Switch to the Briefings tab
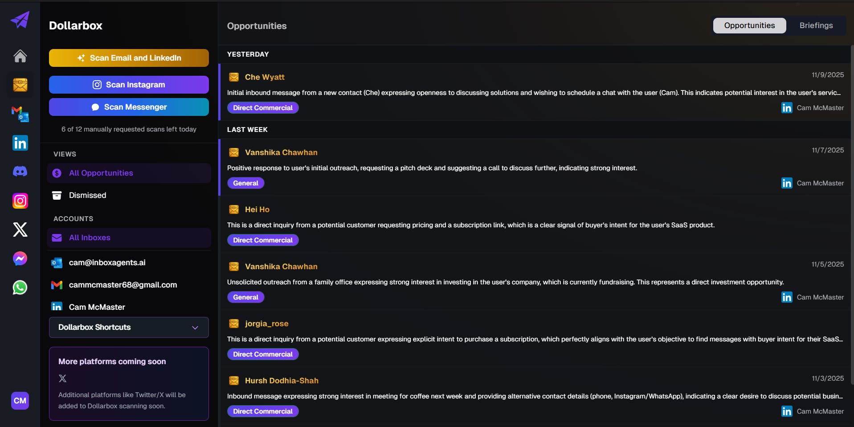This screenshot has height=427, width=854. 816,25
